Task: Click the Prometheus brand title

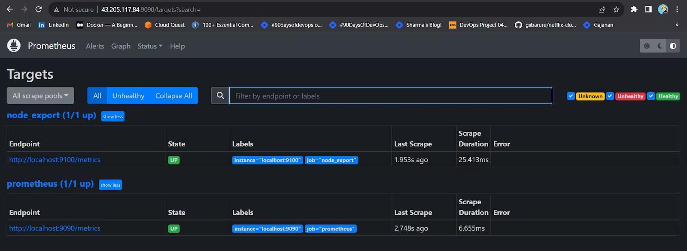Action: coord(52,46)
